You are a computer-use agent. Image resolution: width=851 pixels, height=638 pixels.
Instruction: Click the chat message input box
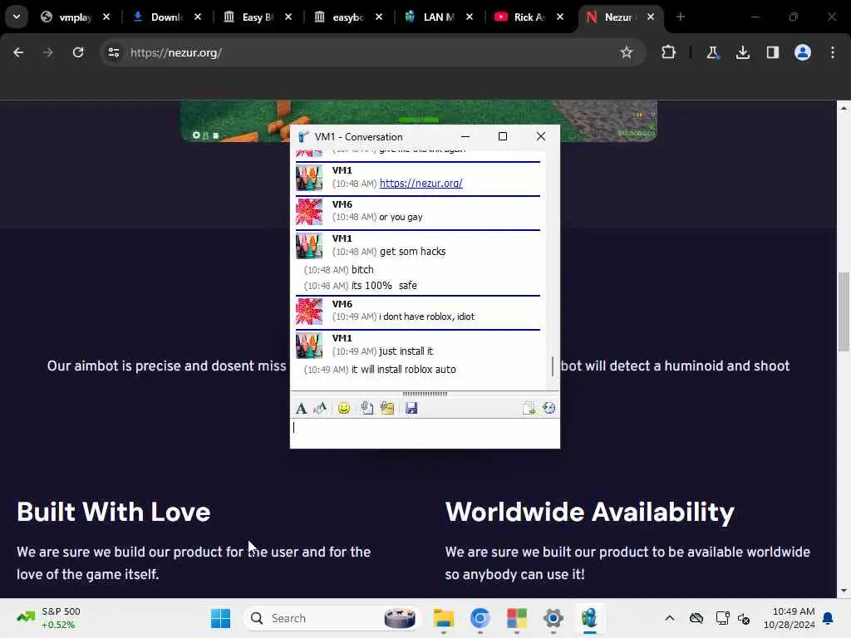click(x=425, y=433)
